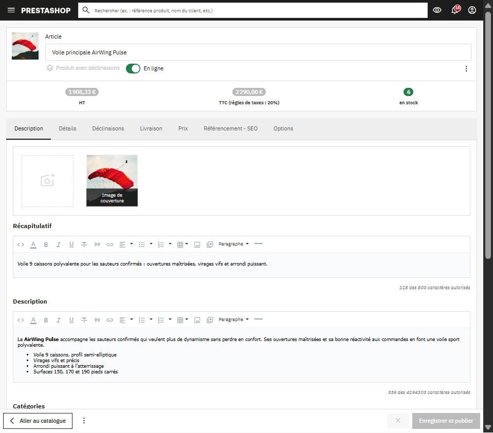Viewport: 493px width, 433px height.
Task: Insert horizontal line in Récapitulatif editor
Action: (x=259, y=244)
